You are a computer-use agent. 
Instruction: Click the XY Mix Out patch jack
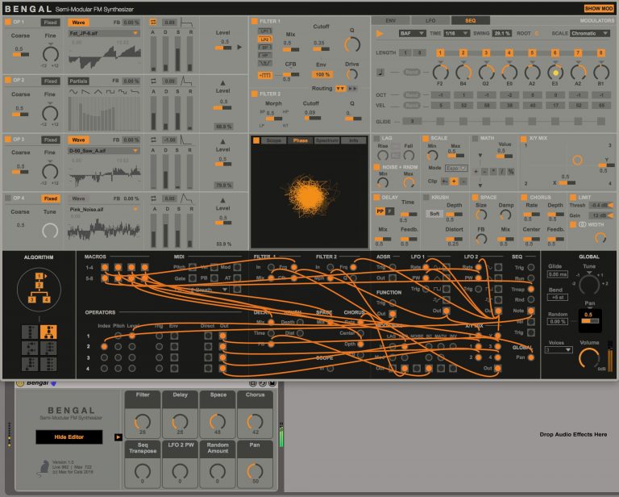click(497, 368)
